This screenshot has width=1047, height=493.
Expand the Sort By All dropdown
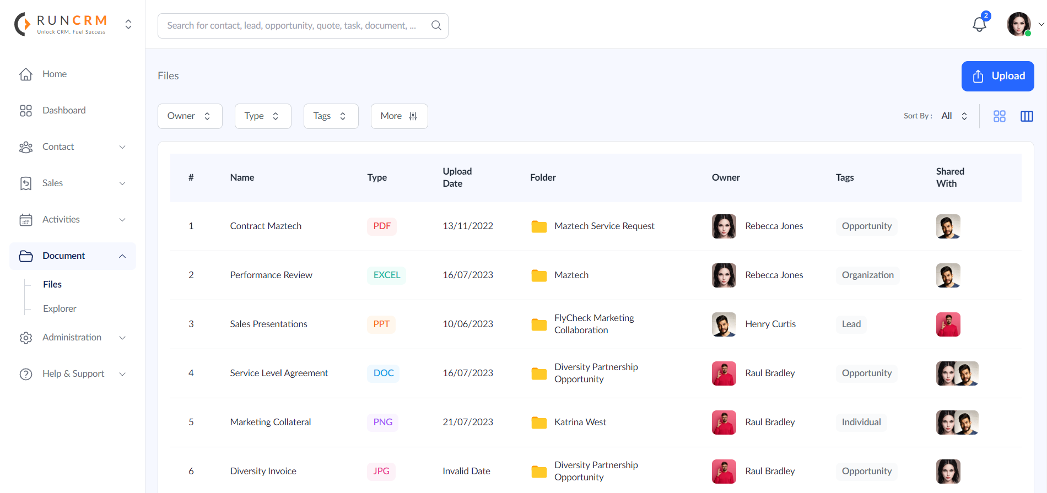[954, 116]
